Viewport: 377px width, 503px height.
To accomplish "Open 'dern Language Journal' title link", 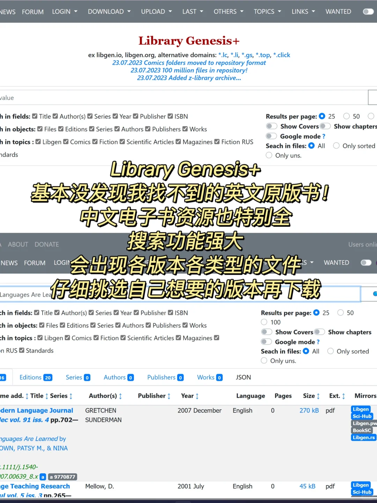I will click(x=36, y=410).
